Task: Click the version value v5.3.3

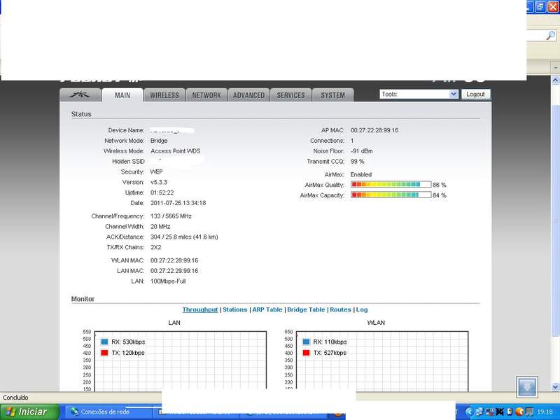Action: (159, 182)
